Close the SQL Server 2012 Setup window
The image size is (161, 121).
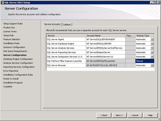[158, 3]
